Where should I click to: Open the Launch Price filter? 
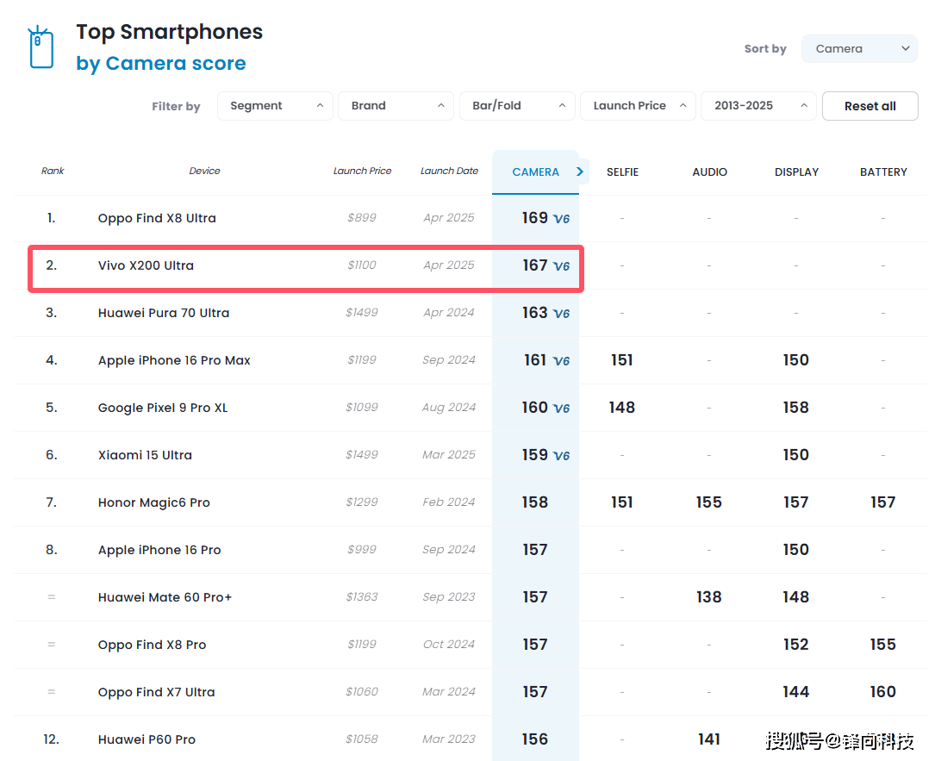click(638, 106)
